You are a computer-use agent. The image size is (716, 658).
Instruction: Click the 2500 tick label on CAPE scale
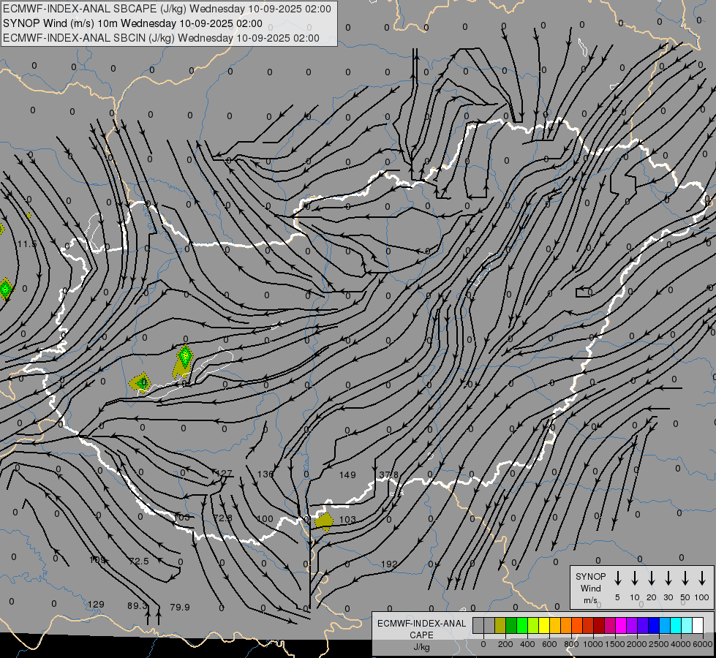pos(659,644)
